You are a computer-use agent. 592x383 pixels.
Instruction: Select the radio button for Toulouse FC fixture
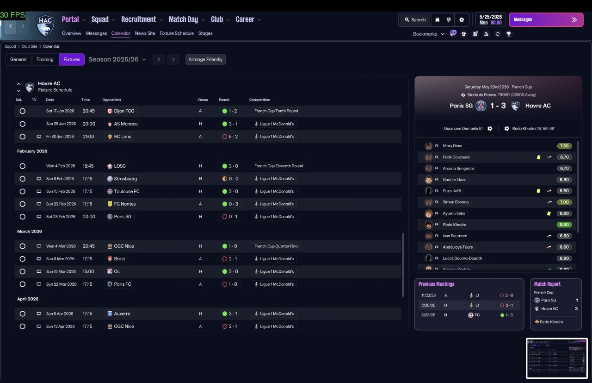(22, 191)
